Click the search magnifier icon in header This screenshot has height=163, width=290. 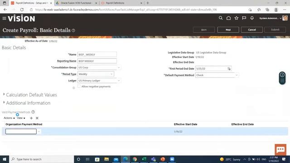tap(221, 18)
